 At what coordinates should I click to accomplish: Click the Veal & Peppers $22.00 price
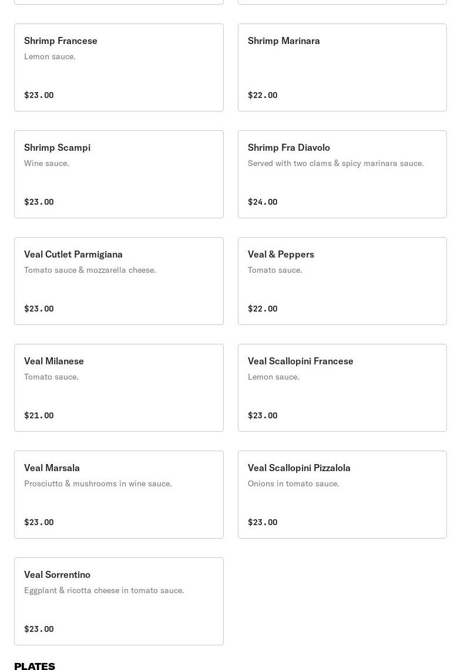[x=263, y=309]
